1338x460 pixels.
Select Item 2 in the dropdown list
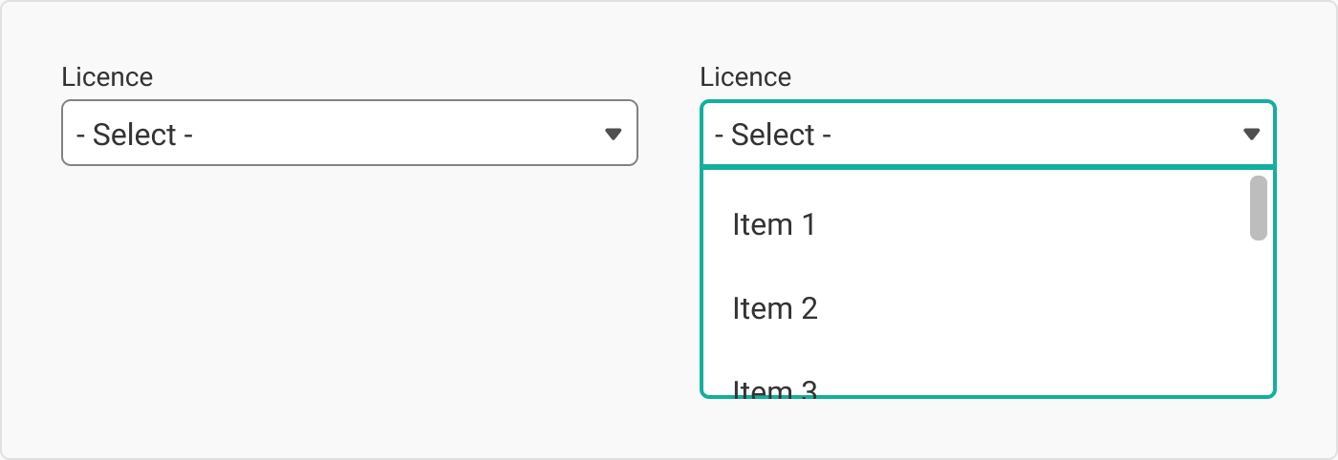pos(775,309)
